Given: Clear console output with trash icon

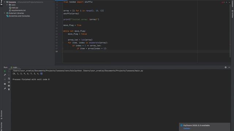Looking at the screenshot, I should tap(9, 89).
